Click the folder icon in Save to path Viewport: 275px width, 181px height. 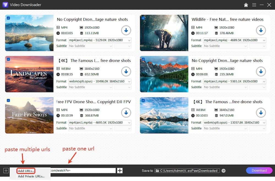[x=157, y=171]
